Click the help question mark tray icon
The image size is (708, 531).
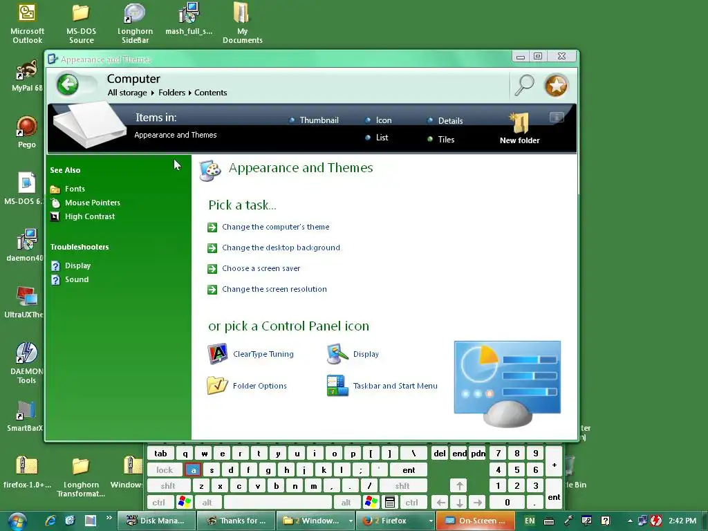[x=606, y=521]
